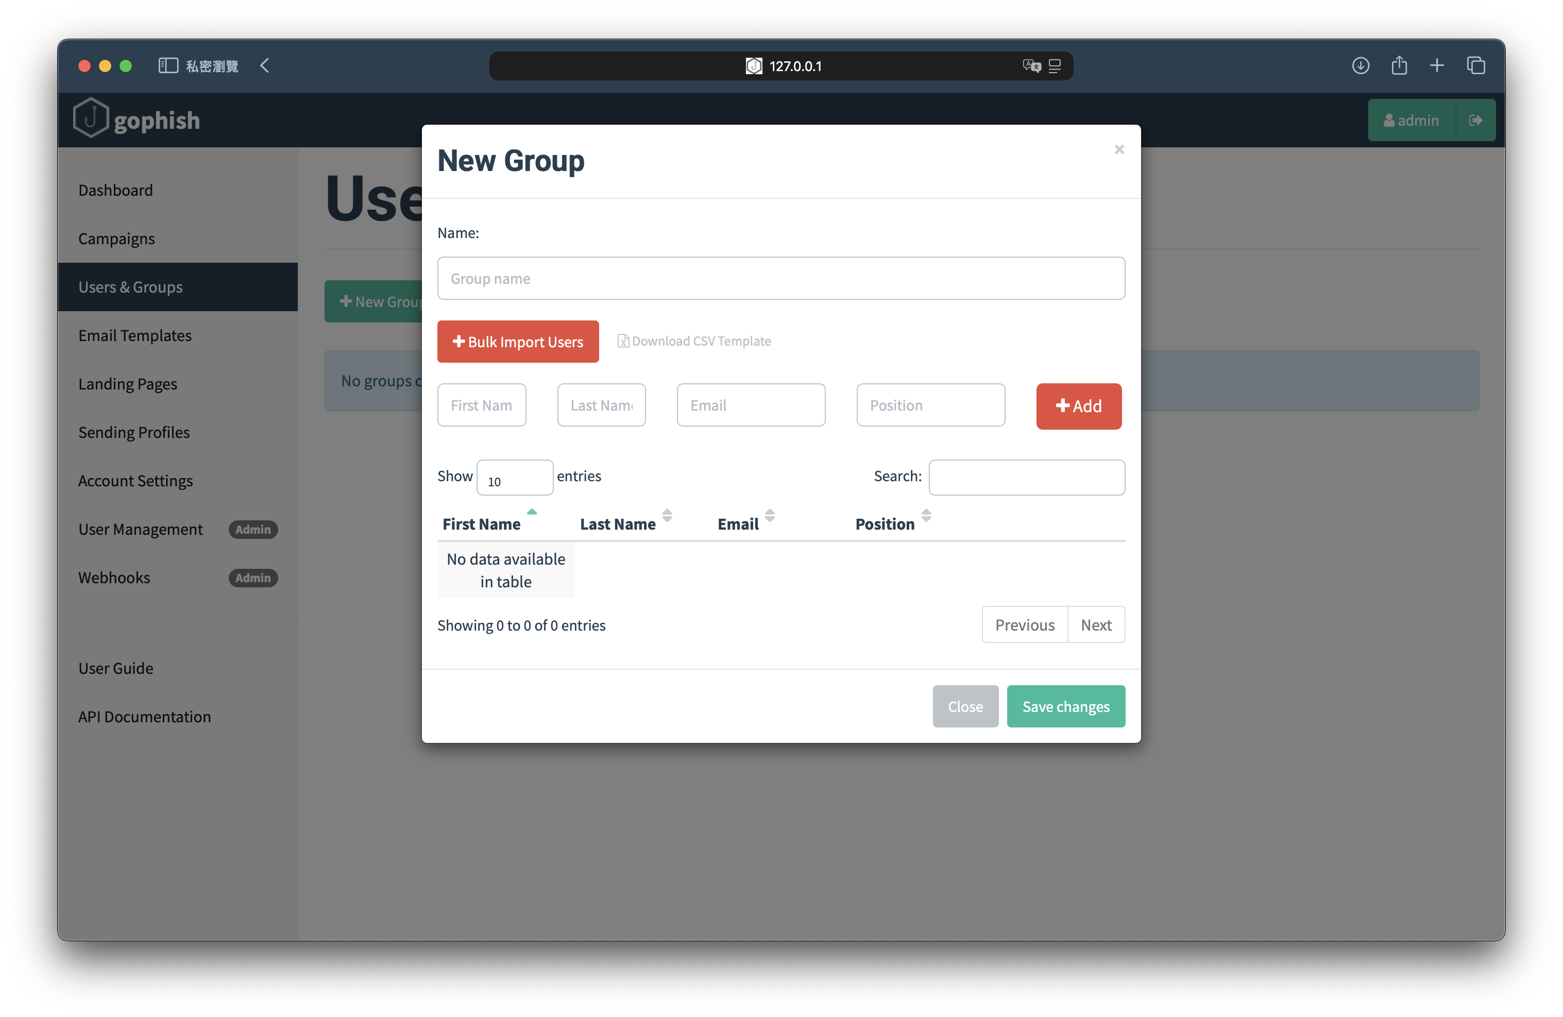
Task: Open the Show entries selector
Action: pyautogui.click(x=515, y=477)
